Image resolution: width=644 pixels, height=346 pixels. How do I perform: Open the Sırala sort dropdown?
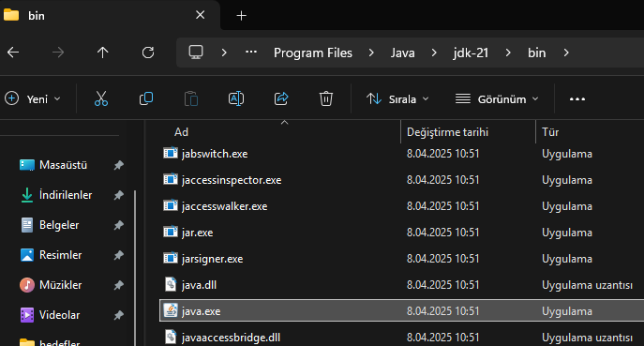click(397, 99)
